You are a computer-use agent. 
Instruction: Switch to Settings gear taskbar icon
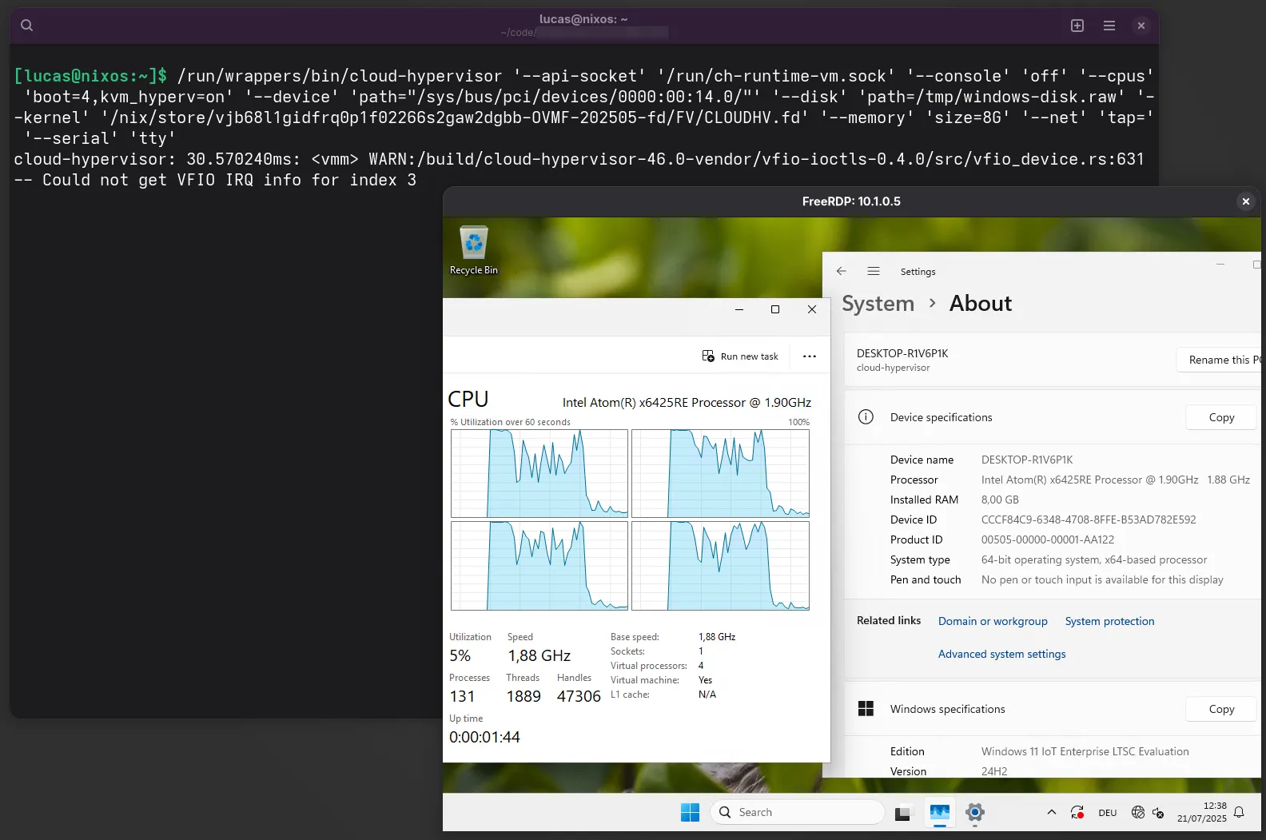coord(974,813)
